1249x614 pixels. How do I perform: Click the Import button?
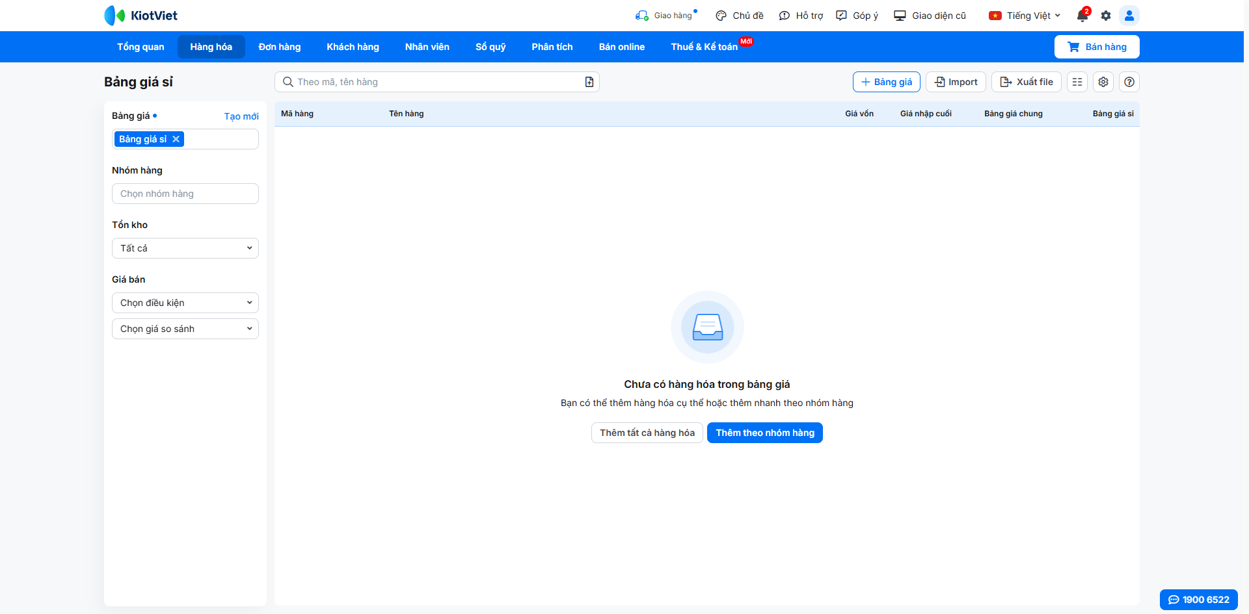[x=956, y=82]
